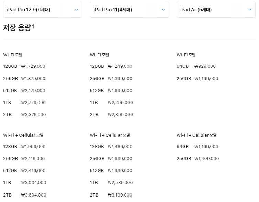Click Wi-Fi + Cellular 모델 heading under iPad Air
The image size is (259, 202).
click(196, 135)
